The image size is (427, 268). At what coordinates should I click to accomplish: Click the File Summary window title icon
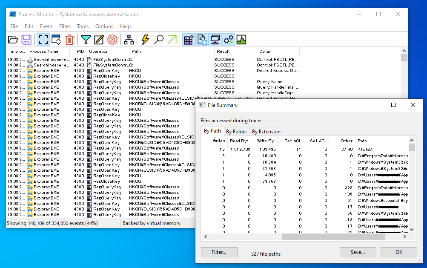pyautogui.click(x=202, y=105)
